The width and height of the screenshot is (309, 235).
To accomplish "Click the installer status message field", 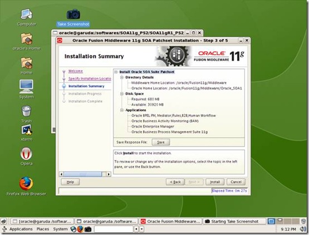I will [135, 191].
